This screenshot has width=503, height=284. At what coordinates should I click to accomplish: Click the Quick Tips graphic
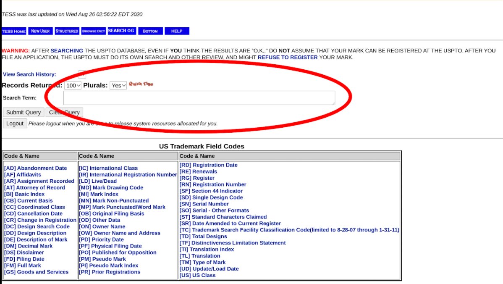[x=141, y=84]
